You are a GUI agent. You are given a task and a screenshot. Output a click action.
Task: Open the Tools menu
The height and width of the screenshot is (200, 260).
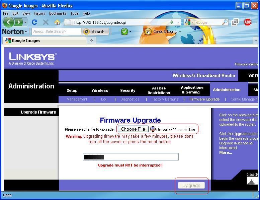[75, 13]
